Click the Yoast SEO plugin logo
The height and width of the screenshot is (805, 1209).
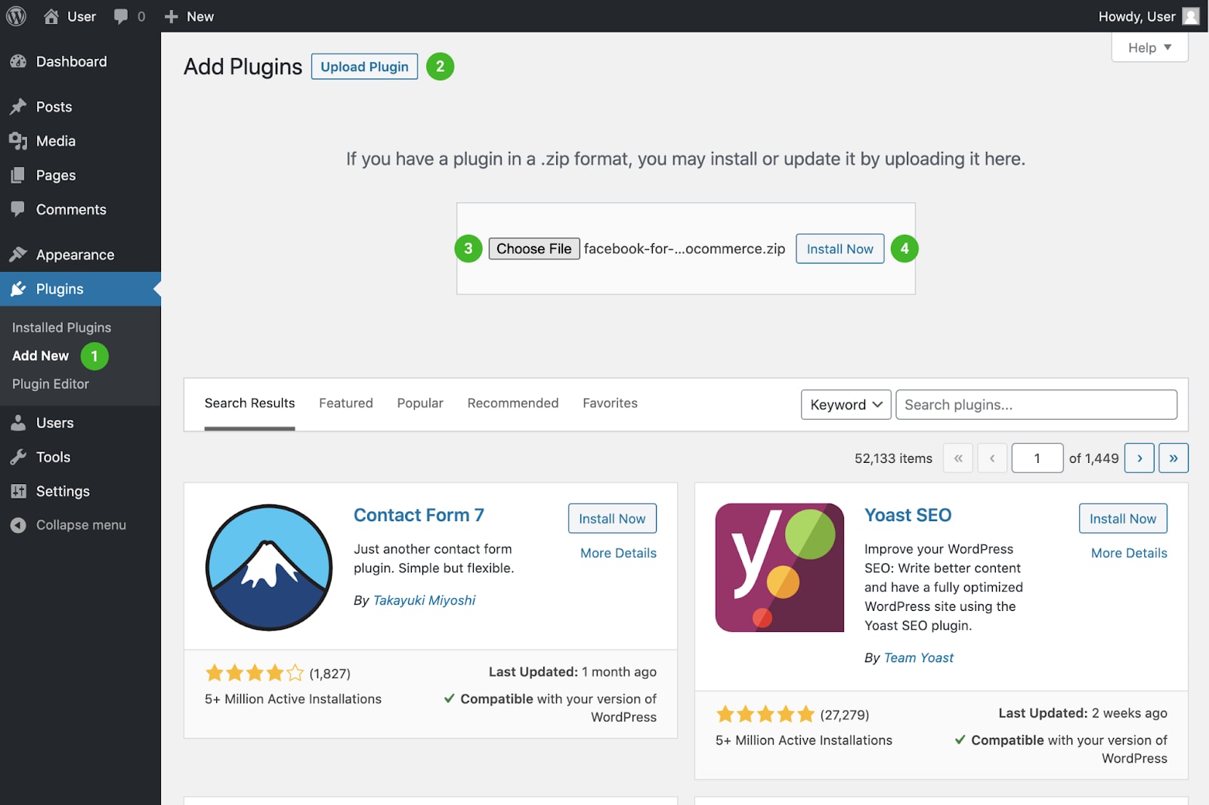(780, 568)
